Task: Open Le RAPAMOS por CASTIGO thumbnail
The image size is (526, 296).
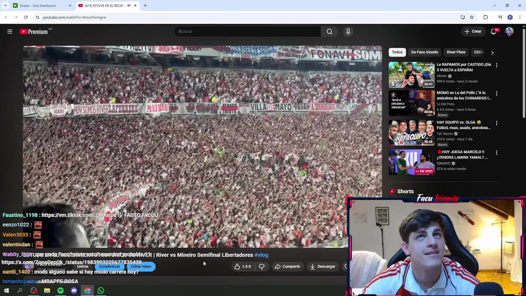Action: click(x=411, y=75)
